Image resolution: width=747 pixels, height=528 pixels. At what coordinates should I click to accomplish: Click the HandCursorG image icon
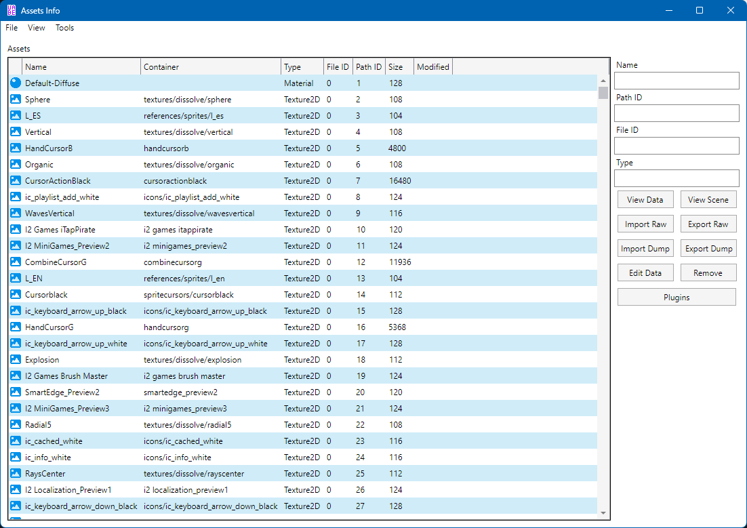[x=16, y=327]
